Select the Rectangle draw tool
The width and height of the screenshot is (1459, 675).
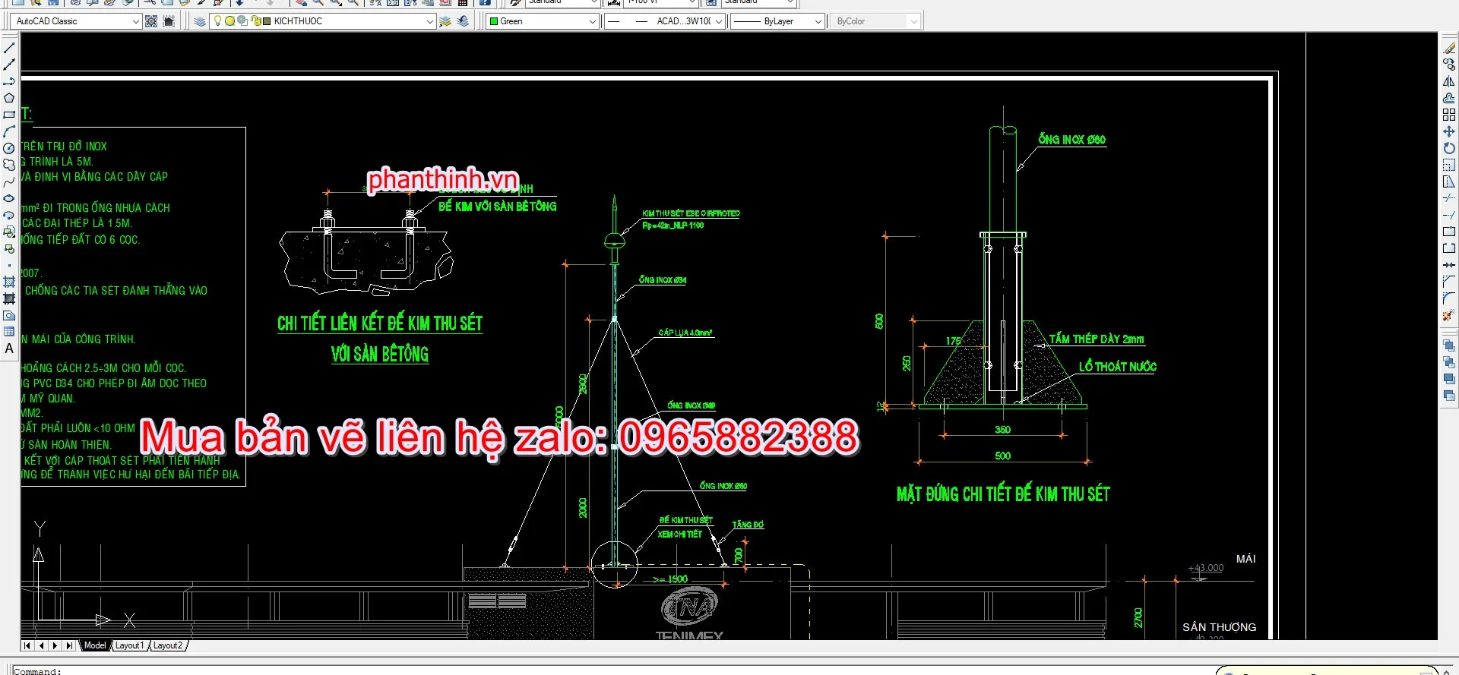coord(9,115)
